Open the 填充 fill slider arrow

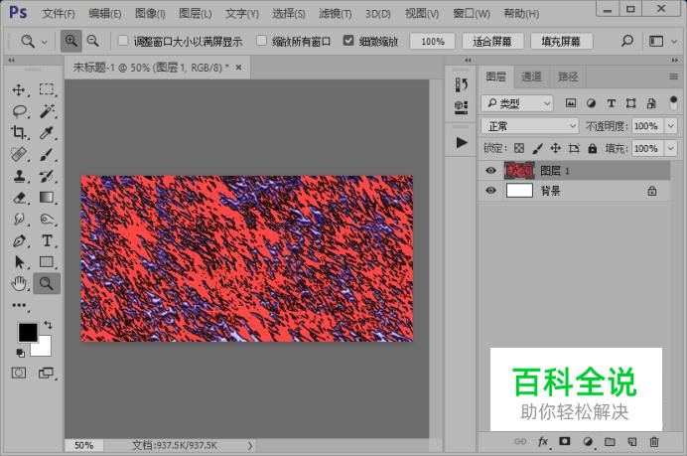[671, 148]
